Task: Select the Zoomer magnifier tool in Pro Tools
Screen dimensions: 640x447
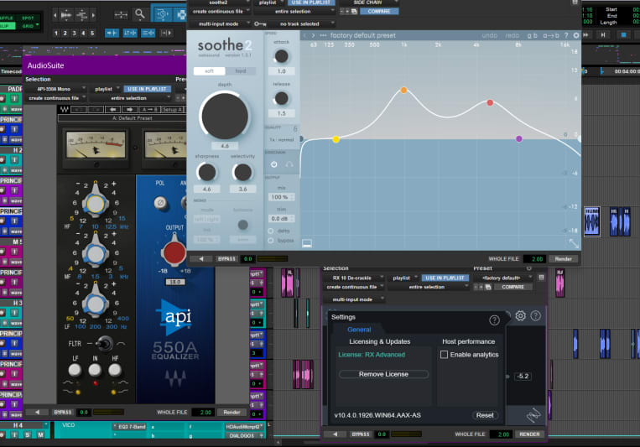Action: (x=140, y=14)
